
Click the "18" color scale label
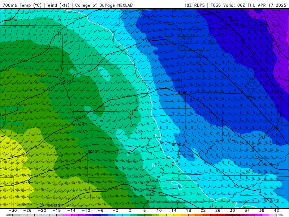click(x=188, y=210)
